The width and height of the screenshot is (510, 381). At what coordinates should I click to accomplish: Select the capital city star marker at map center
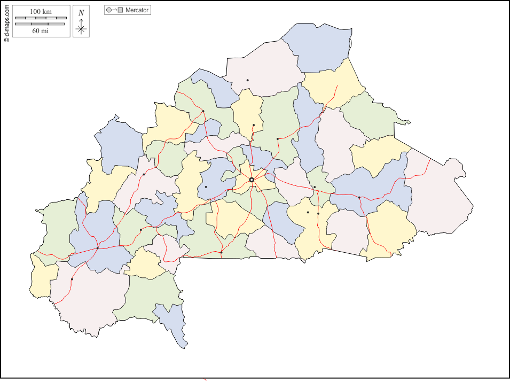click(x=252, y=180)
